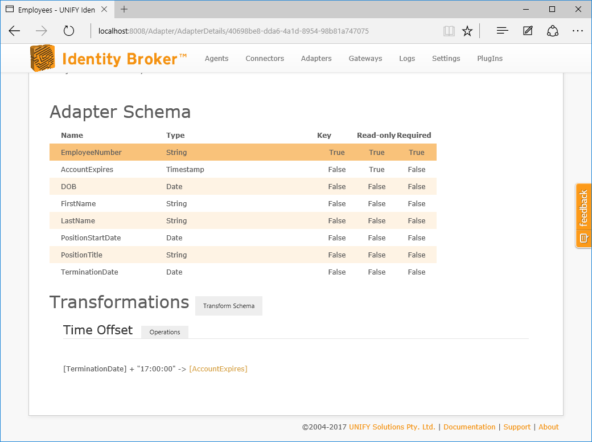Click the Adapter Schema heading

pyautogui.click(x=120, y=112)
